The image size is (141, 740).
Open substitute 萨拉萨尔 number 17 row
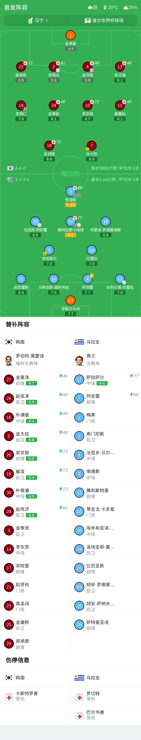pyautogui.click(x=106, y=380)
